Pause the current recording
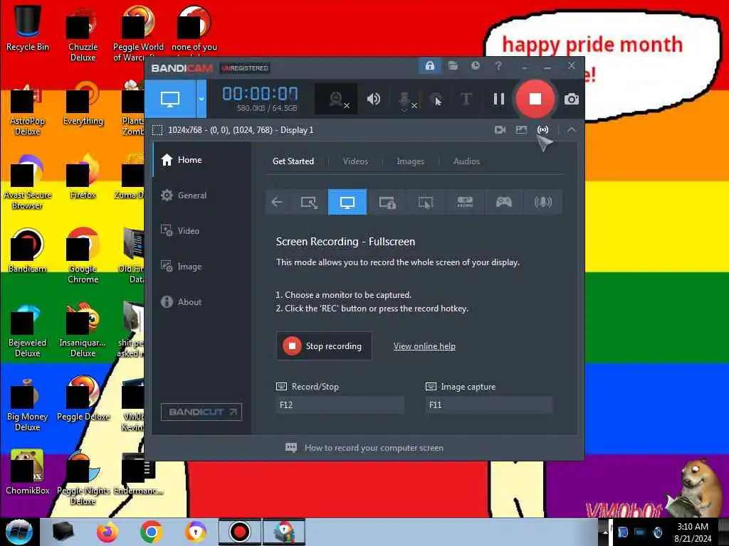Image resolution: width=729 pixels, height=546 pixels. [499, 99]
